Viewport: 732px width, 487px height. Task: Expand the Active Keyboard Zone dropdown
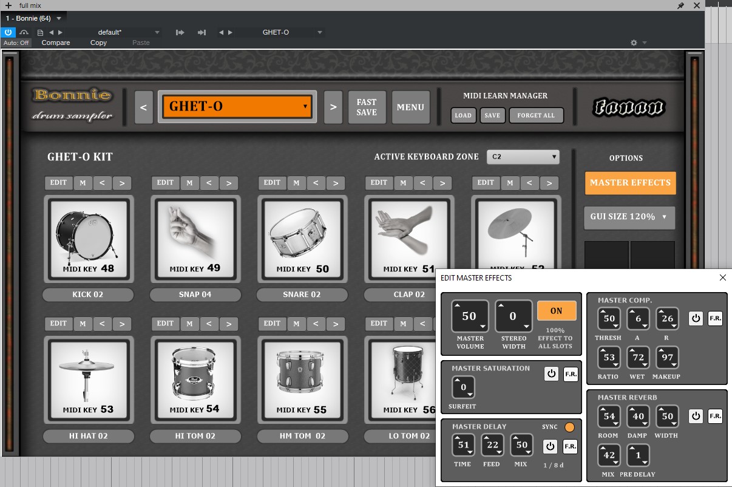click(x=523, y=157)
